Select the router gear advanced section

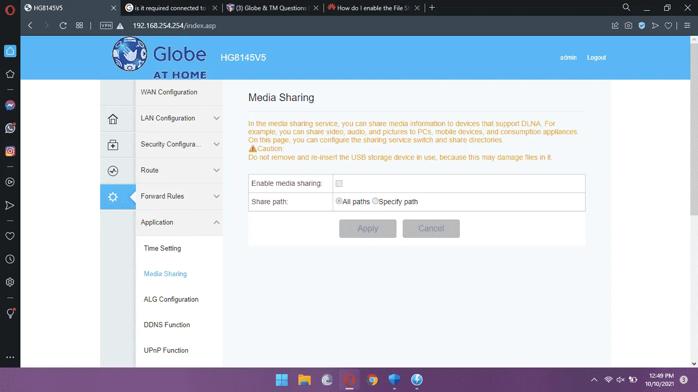(113, 197)
